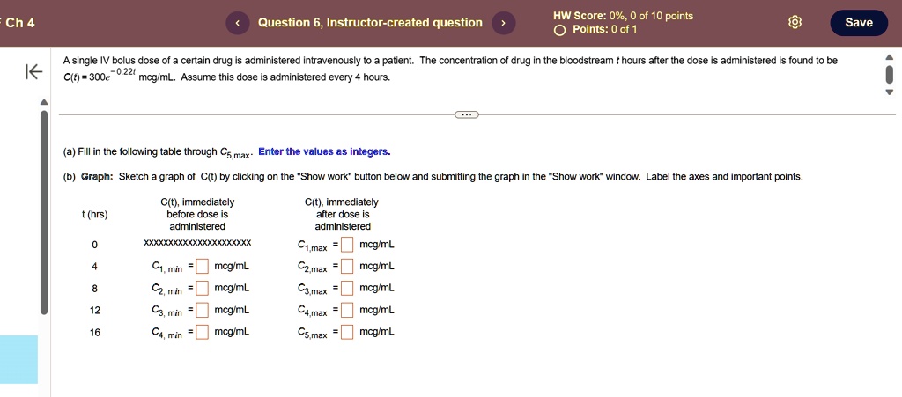Image resolution: width=902 pixels, height=397 pixels.
Task: Go to the next question arrow
Action: tap(503, 23)
